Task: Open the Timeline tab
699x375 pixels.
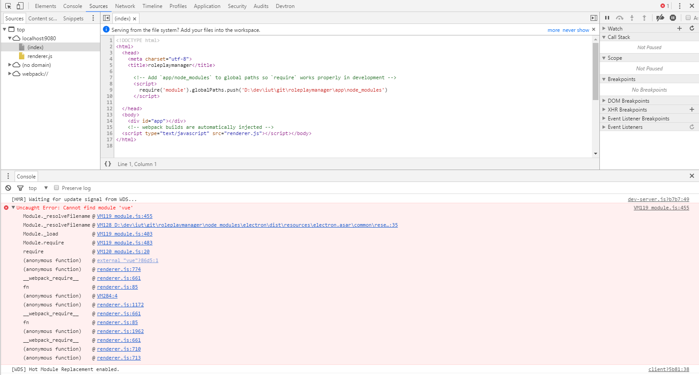Action: coord(152,6)
